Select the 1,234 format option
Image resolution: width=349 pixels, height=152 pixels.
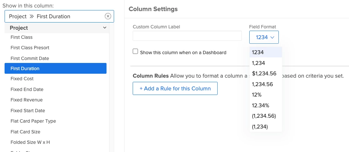click(258, 63)
